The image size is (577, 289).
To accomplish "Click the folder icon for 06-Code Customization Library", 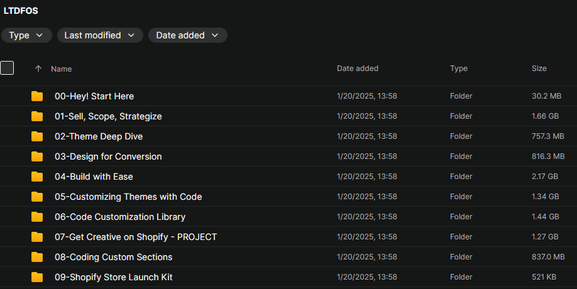I will tap(37, 217).
